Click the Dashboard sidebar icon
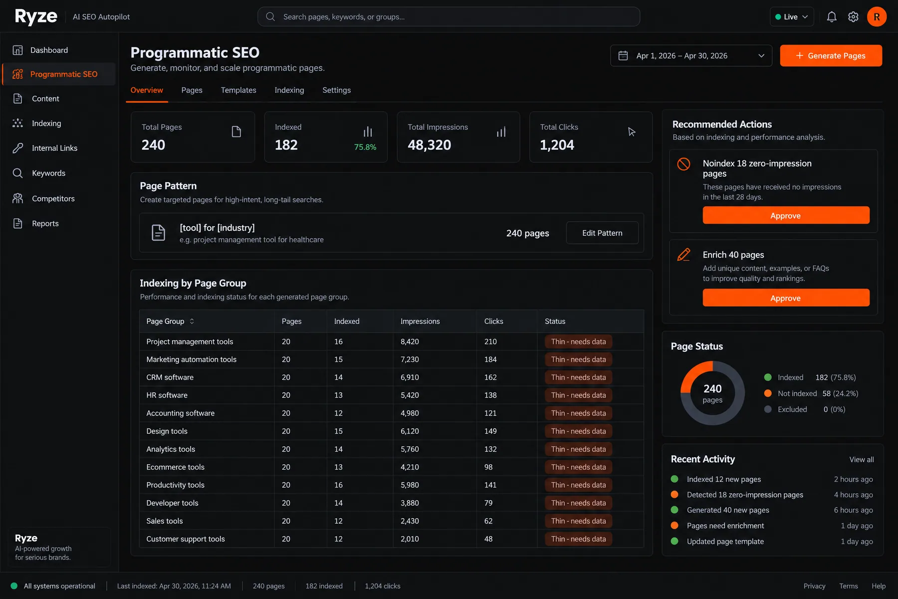Viewport: 898px width, 599px height. 18,50
